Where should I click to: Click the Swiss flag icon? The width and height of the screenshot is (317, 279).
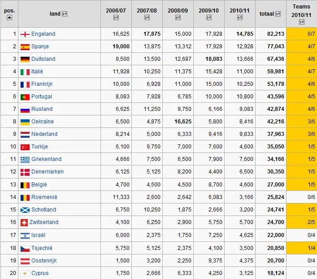pos(24,223)
